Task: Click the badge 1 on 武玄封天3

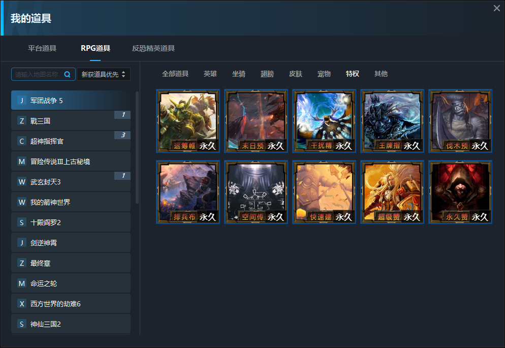Action: (123, 176)
